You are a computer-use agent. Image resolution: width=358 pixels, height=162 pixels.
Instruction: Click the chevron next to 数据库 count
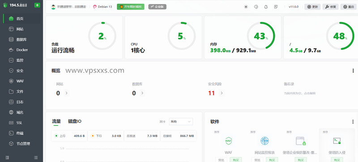(x=142, y=93)
